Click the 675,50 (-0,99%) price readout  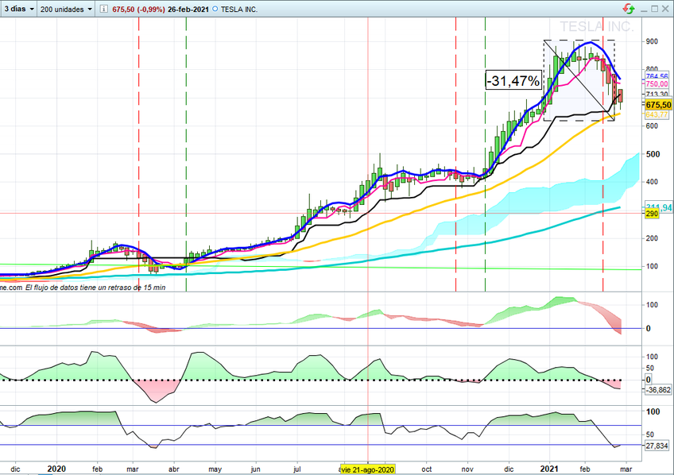pyautogui.click(x=138, y=9)
